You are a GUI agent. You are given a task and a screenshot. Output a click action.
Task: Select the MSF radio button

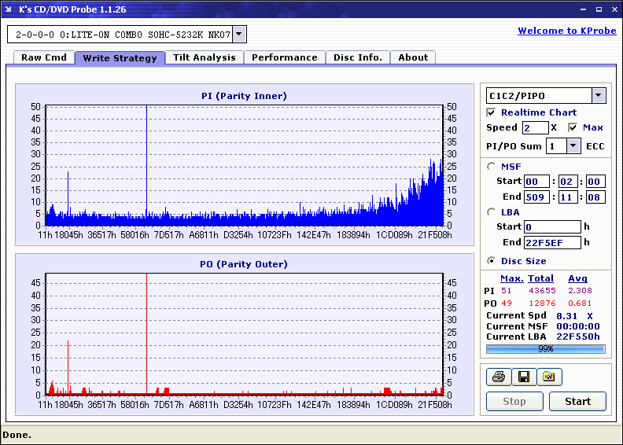tap(492, 167)
